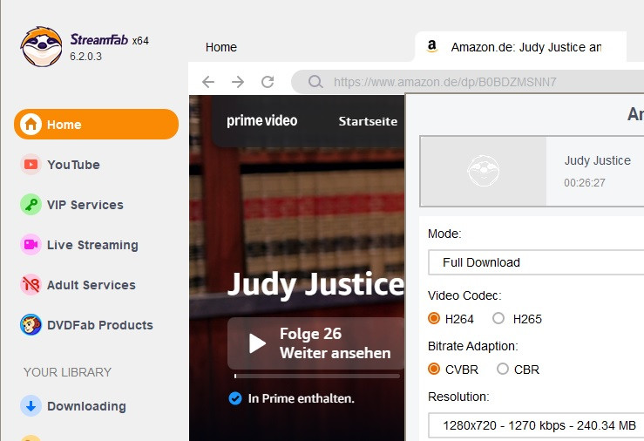This screenshot has height=441, width=644.
Task: Click the Judy Justice page title
Action: [x=315, y=284]
